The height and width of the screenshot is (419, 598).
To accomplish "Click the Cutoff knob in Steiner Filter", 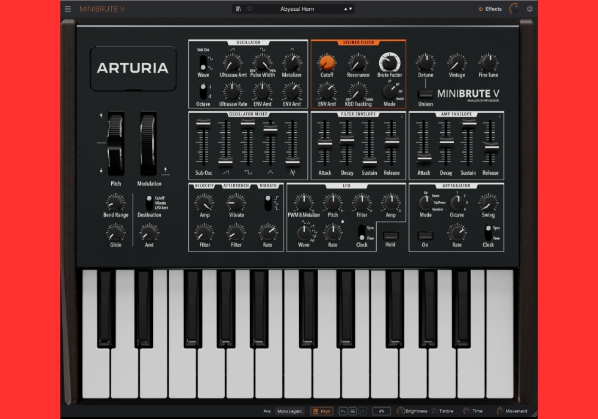I will [327, 62].
